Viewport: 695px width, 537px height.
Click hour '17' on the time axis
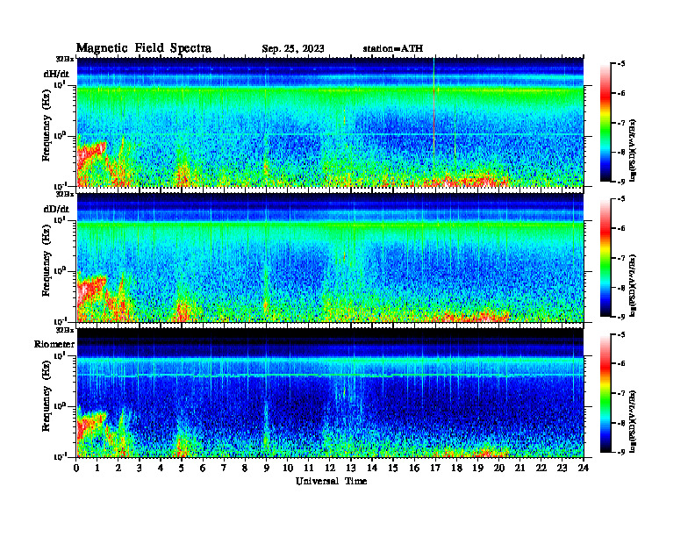[435, 468]
